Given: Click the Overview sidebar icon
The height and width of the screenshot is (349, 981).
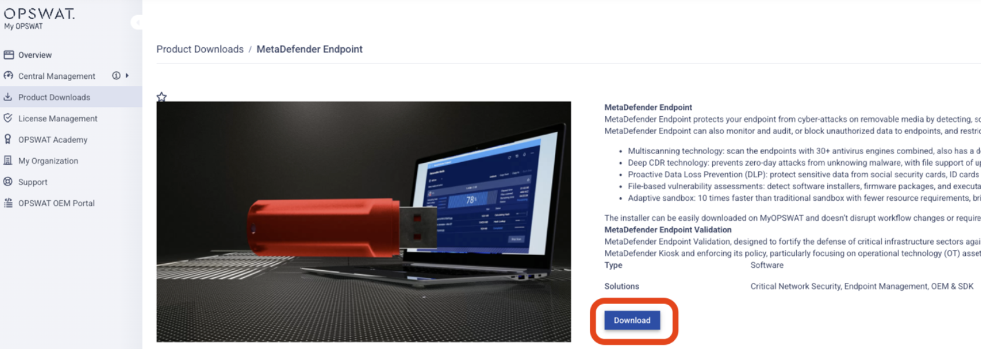Looking at the screenshot, I should pos(9,55).
